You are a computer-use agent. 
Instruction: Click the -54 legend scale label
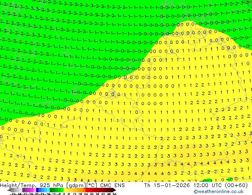pos(13,194)
